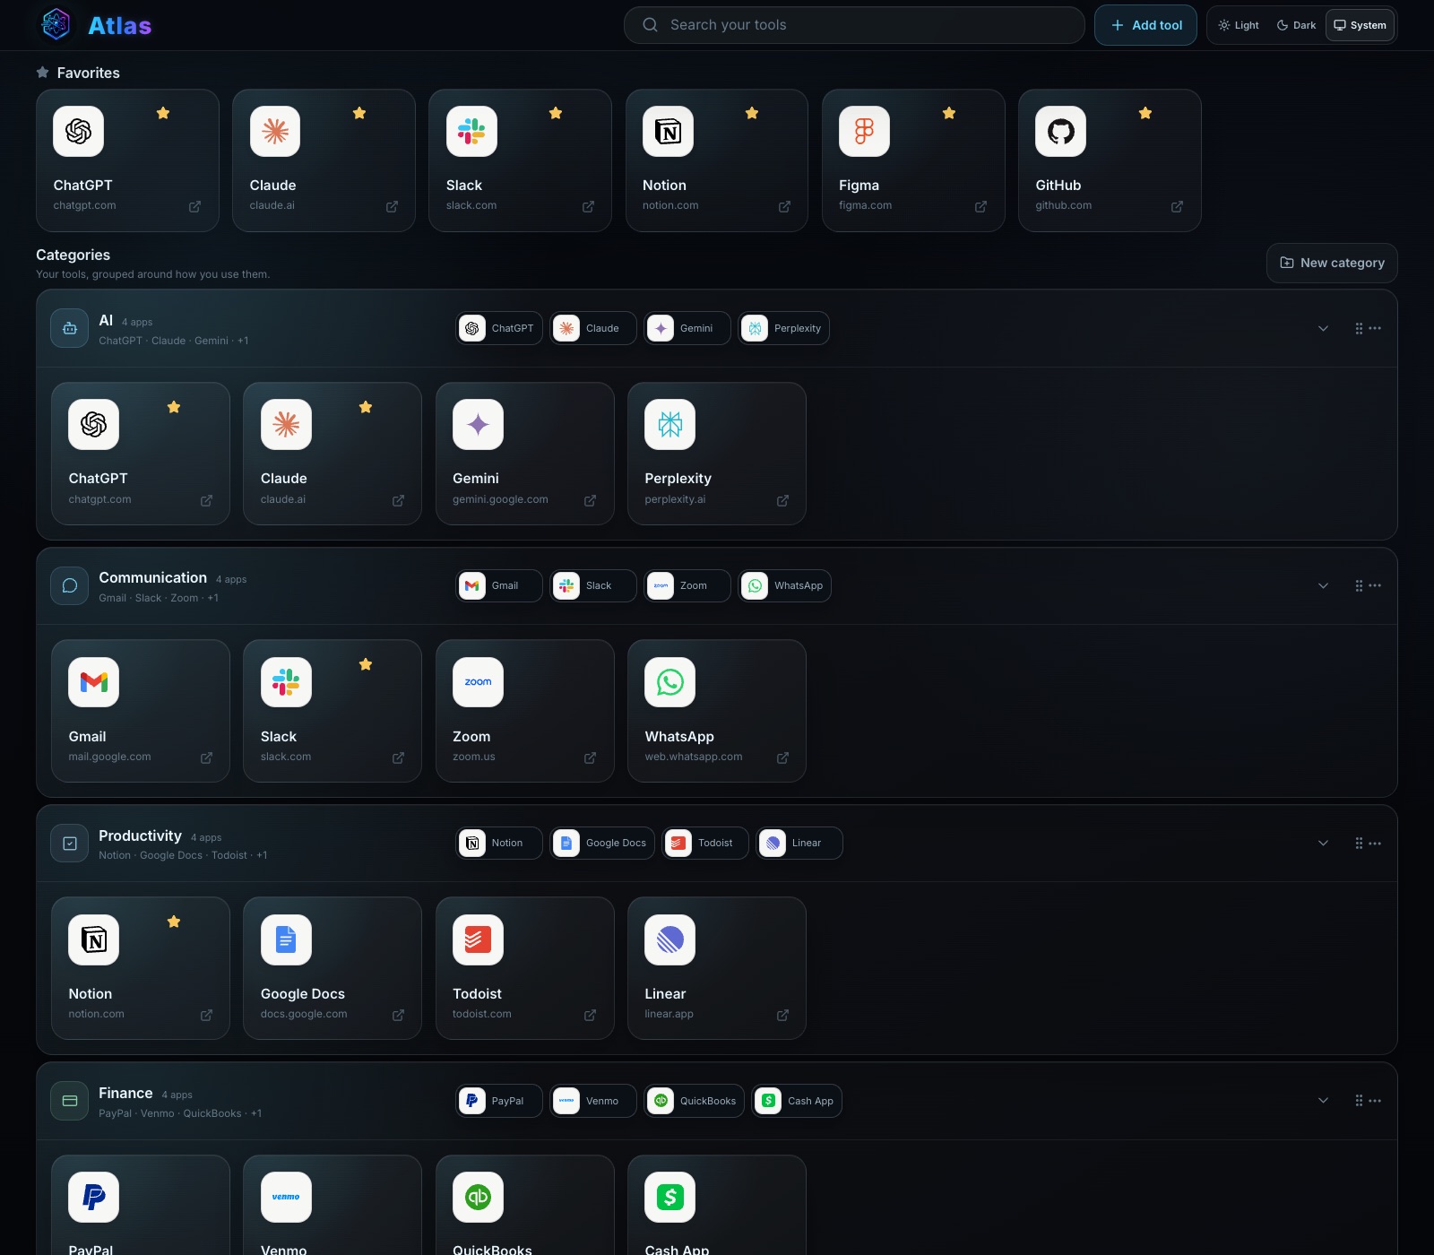Collapse the Communication category chevron
The image size is (1434, 1255).
click(1323, 585)
